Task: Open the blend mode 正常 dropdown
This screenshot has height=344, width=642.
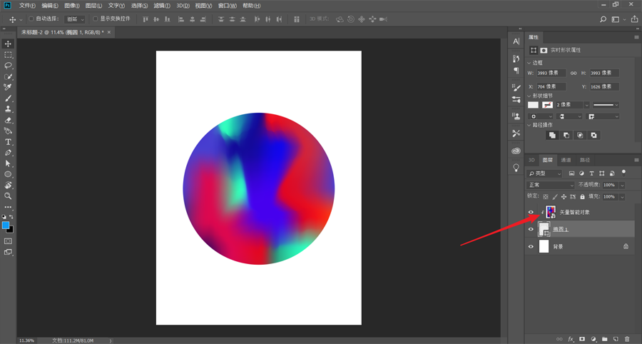Action: coord(550,185)
